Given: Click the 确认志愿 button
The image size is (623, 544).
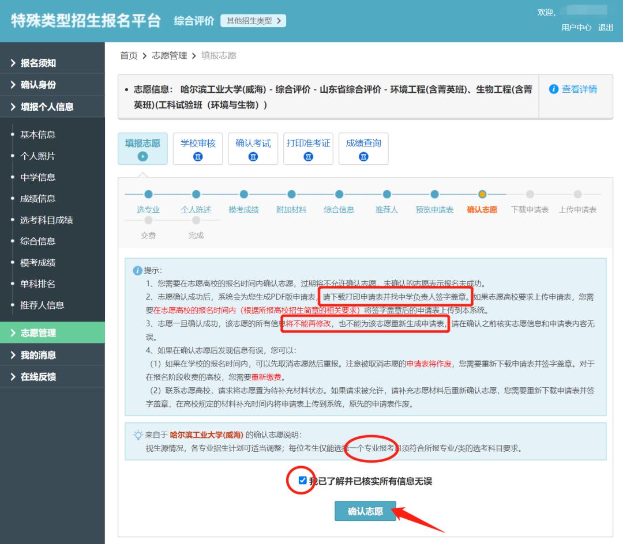Looking at the screenshot, I should pyautogui.click(x=365, y=511).
